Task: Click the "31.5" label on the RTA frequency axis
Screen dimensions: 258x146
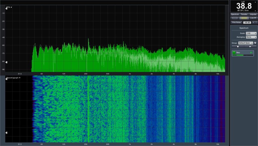Action: coord(20,74)
